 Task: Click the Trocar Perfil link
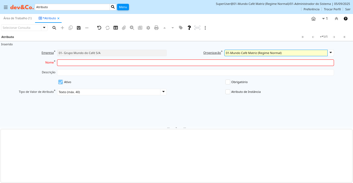332,9
